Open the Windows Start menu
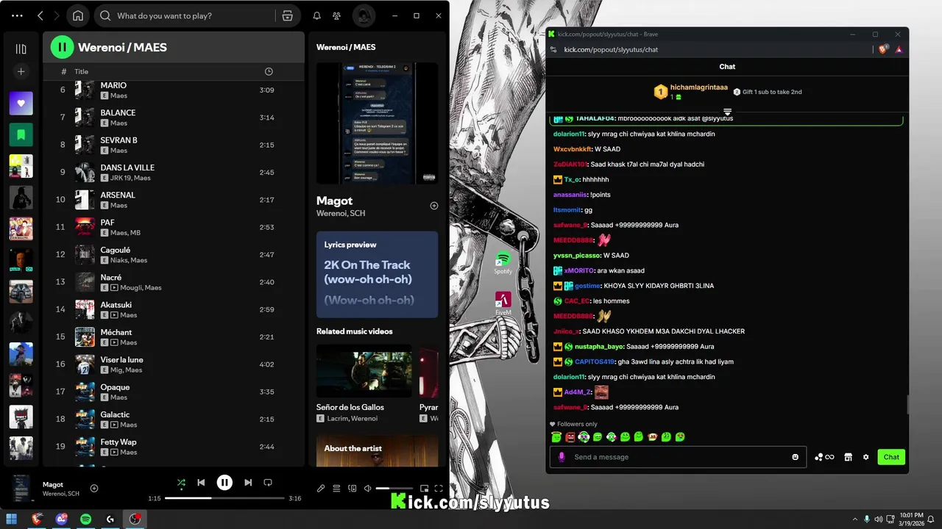The image size is (942, 529). tap(12, 519)
